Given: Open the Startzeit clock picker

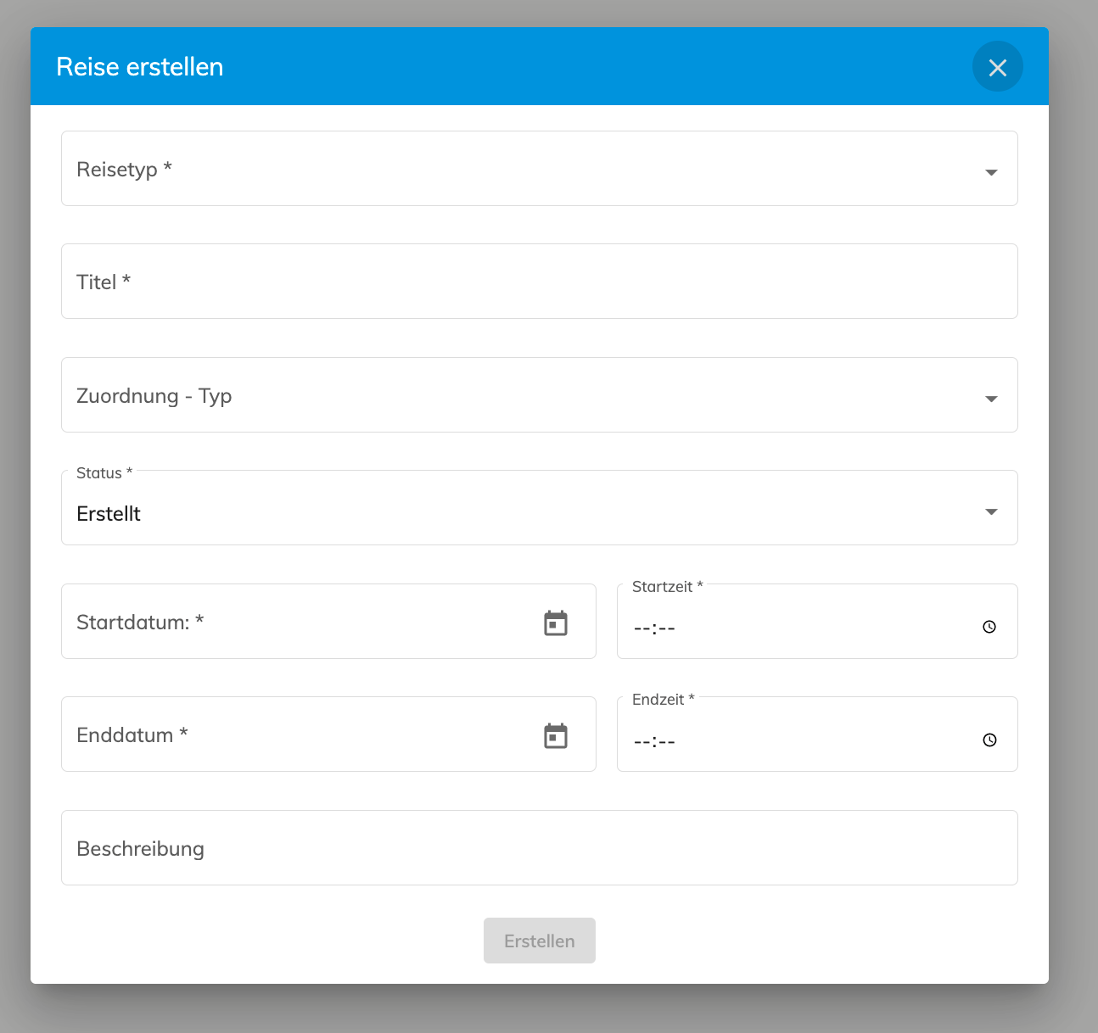Looking at the screenshot, I should 989,627.
